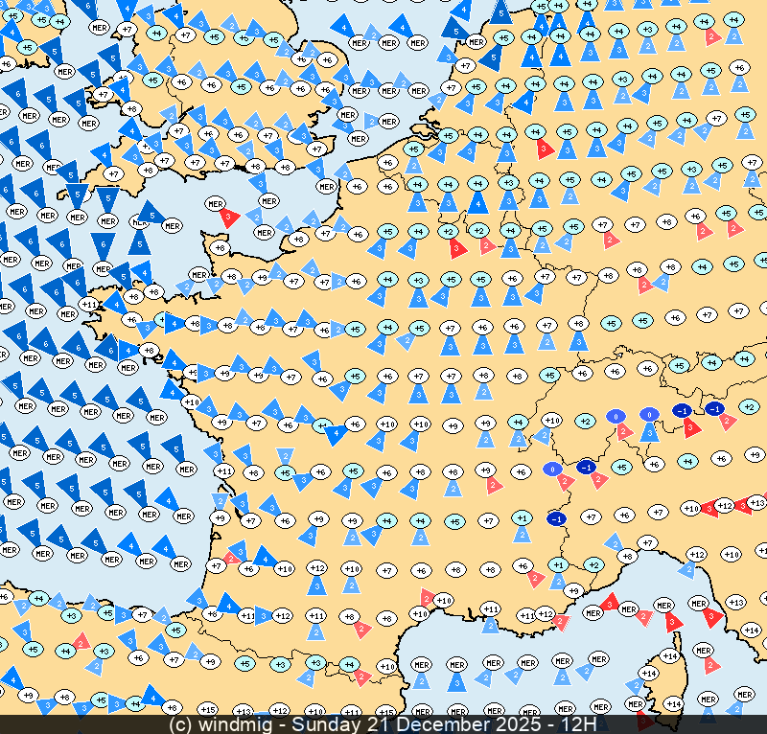The width and height of the screenshot is (767, 734).
Task: Click the windmig copyright text in the caption
Action: (226, 723)
